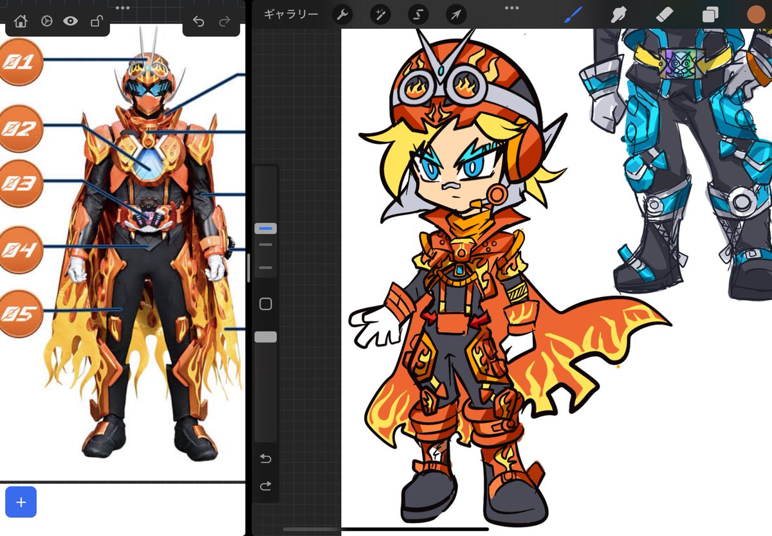This screenshot has height=536, width=772.
Task: Open ギャラリー in Procreate
Action: (291, 15)
